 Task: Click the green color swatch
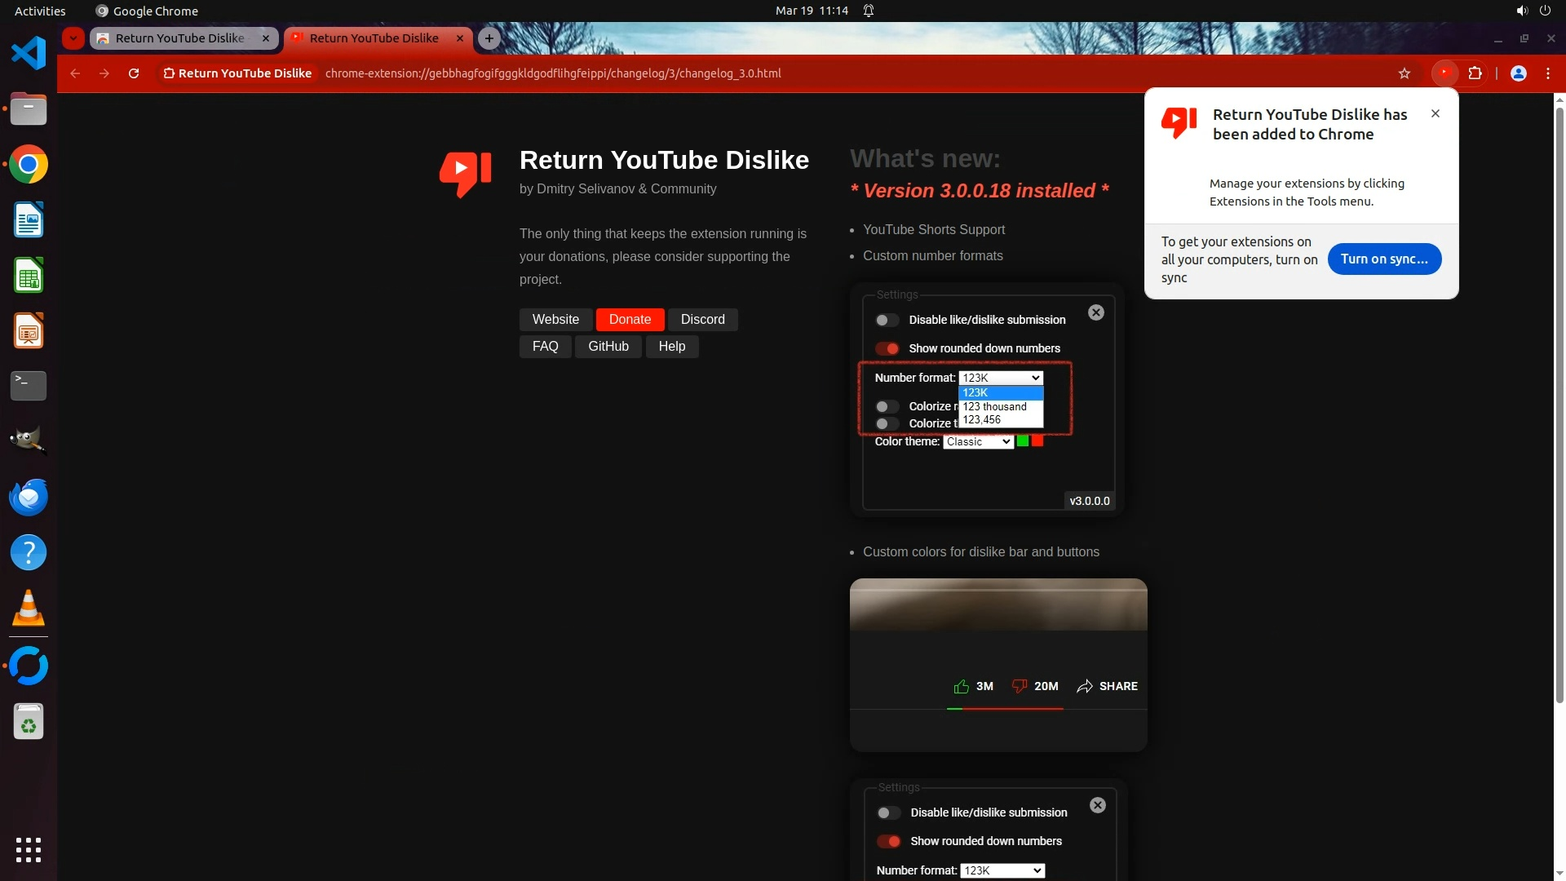tap(1022, 441)
